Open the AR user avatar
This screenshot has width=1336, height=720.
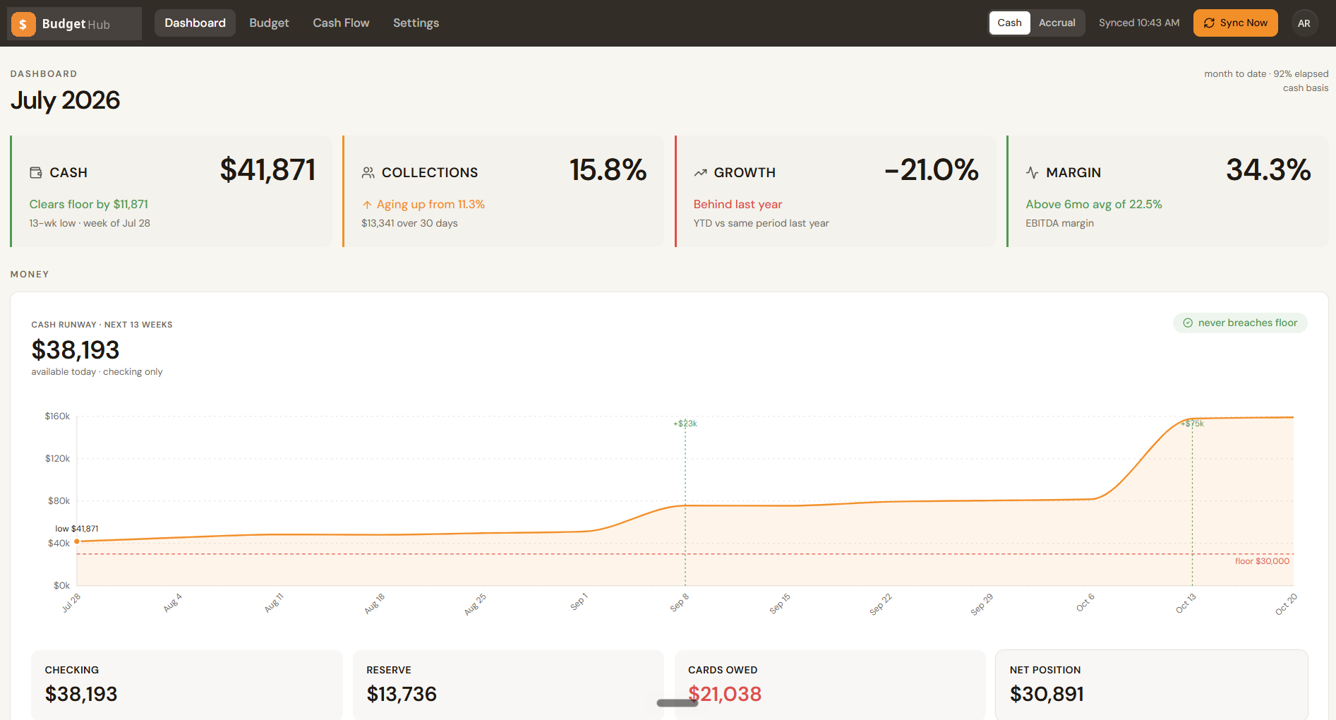click(x=1304, y=23)
